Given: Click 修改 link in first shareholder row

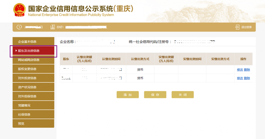Looking at the screenshot, I should point(240,70).
